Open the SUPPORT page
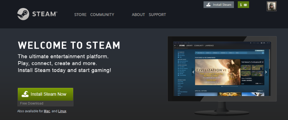This screenshot has height=120, width=288. 157,15
